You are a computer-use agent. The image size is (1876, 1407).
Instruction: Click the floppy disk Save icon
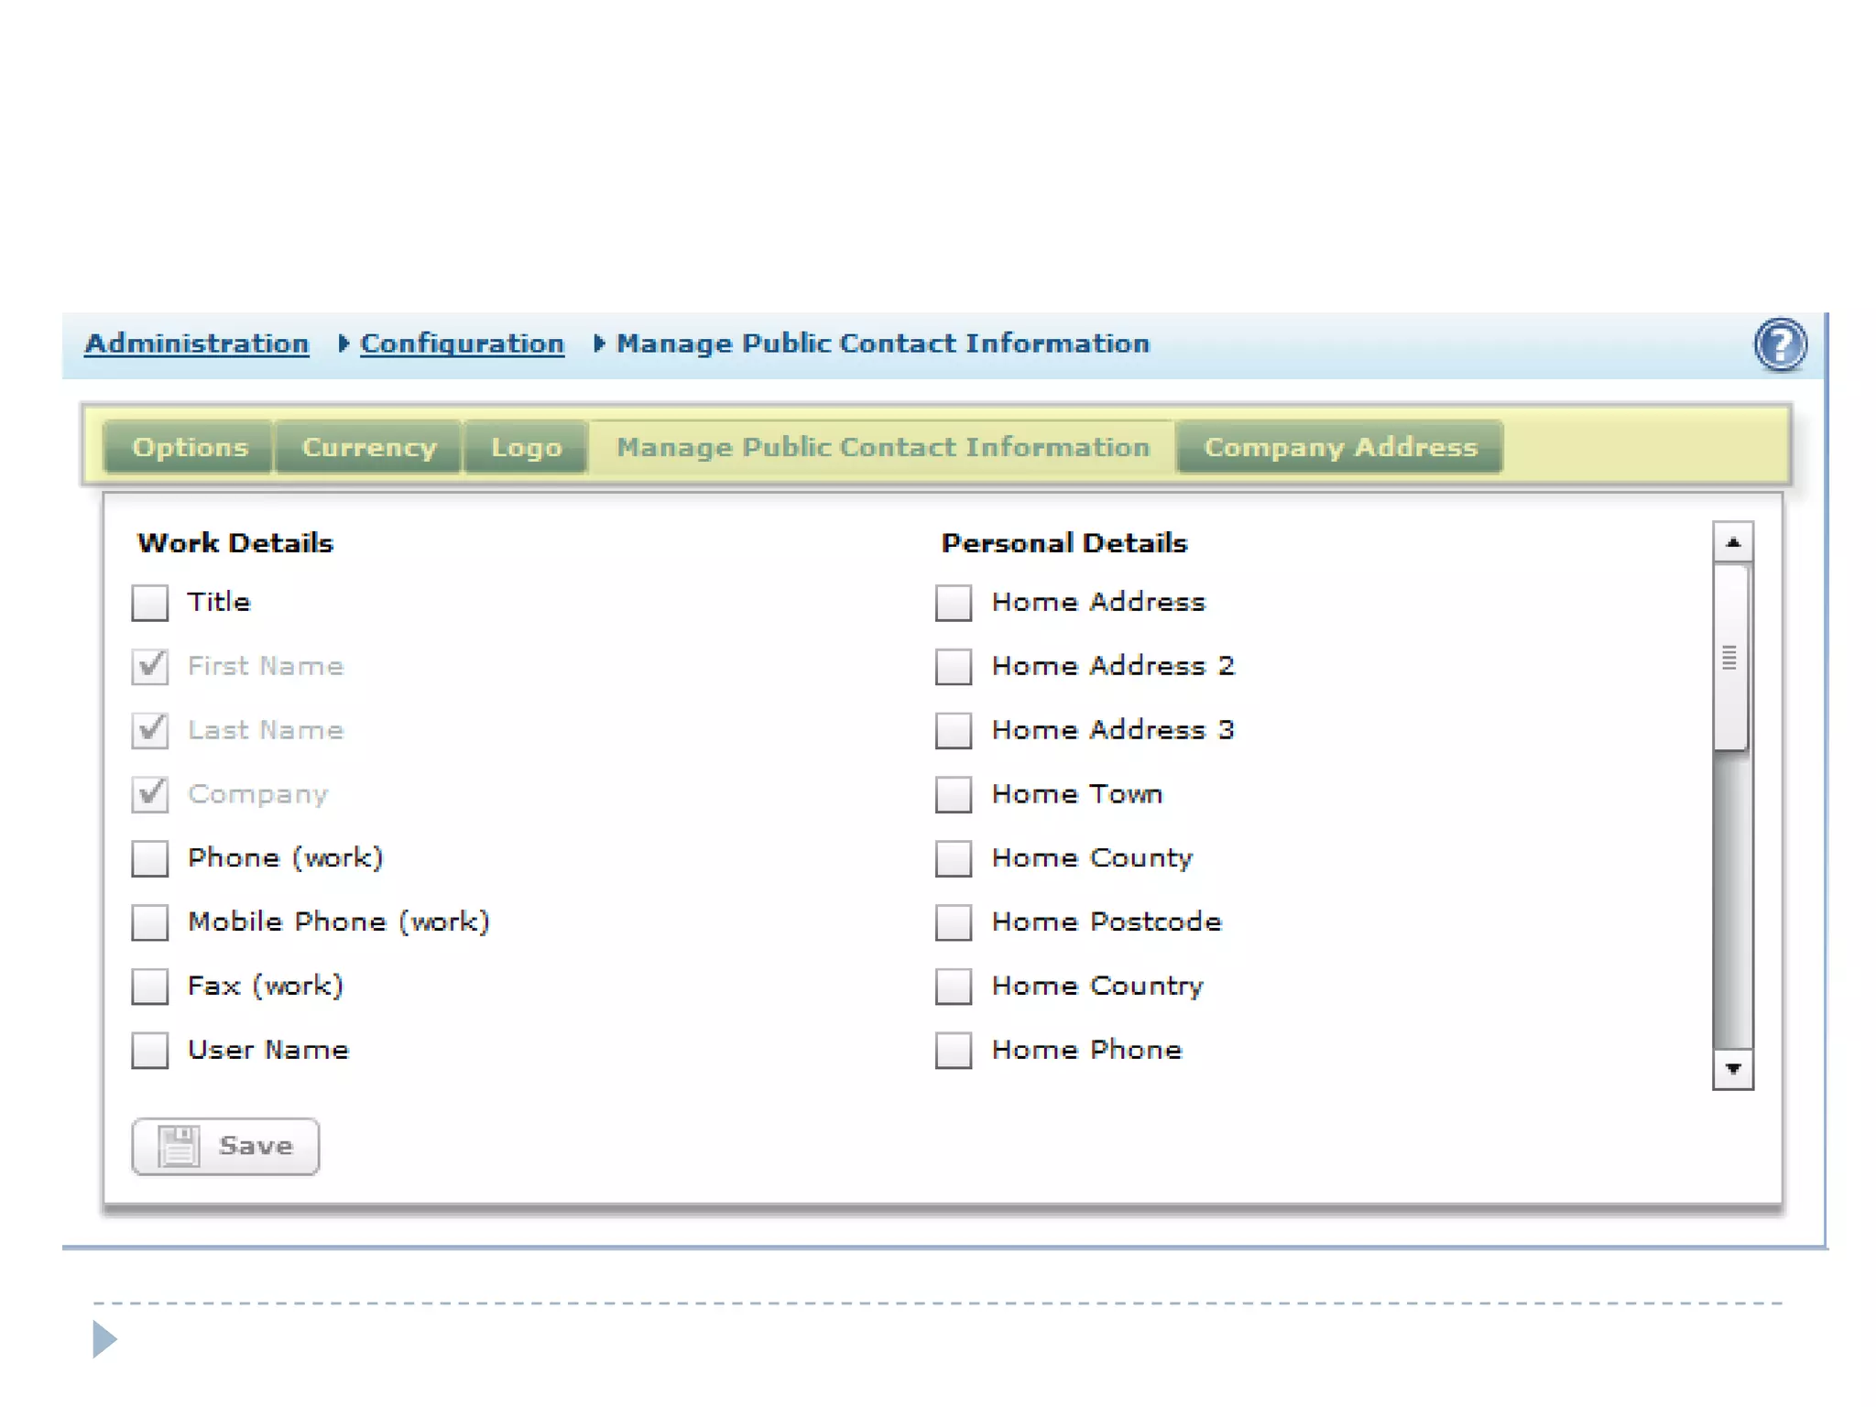[179, 1146]
